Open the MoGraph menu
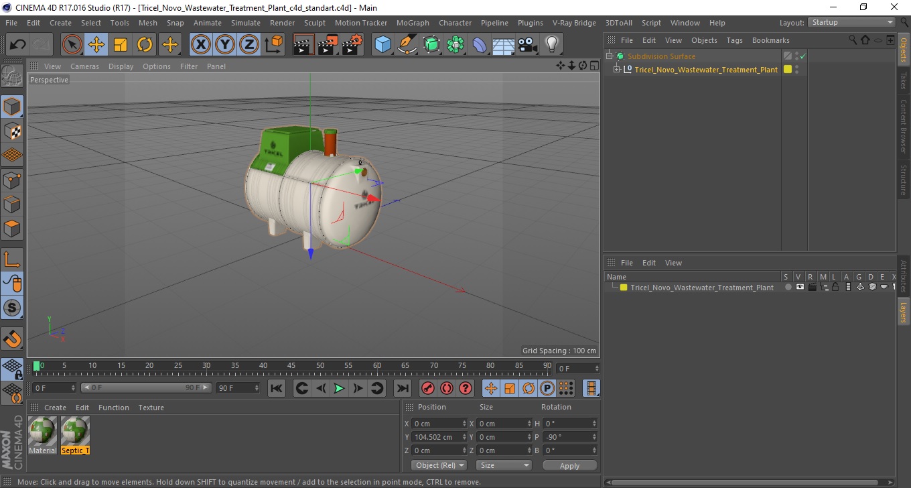This screenshot has height=488, width=911. click(x=413, y=23)
